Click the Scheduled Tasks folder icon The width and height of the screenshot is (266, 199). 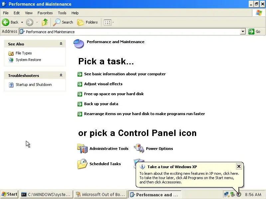[x=82, y=164]
